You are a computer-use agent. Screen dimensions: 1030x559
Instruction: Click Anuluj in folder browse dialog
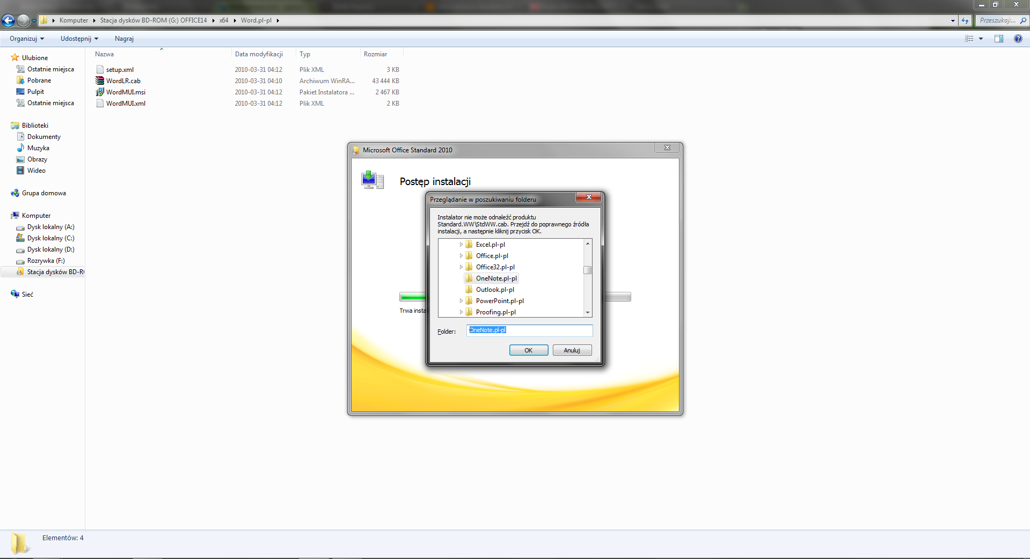coord(572,350)
